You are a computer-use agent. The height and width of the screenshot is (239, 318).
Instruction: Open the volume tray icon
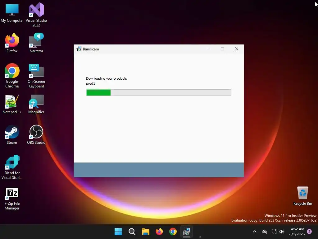(282, 232)
